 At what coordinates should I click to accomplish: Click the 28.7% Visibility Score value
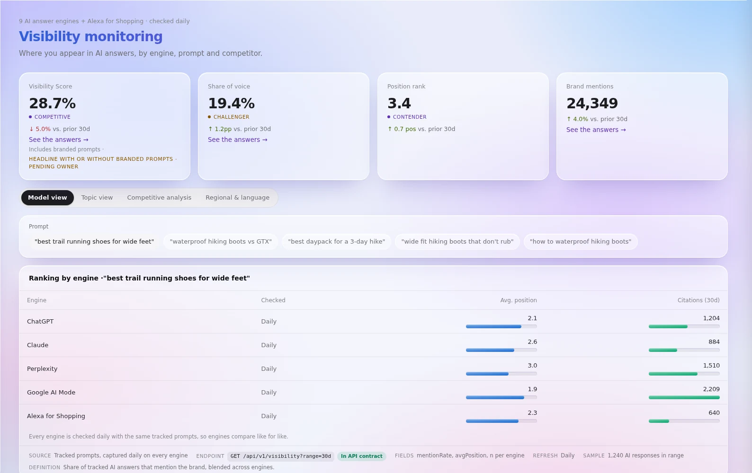tap(53, 103)
